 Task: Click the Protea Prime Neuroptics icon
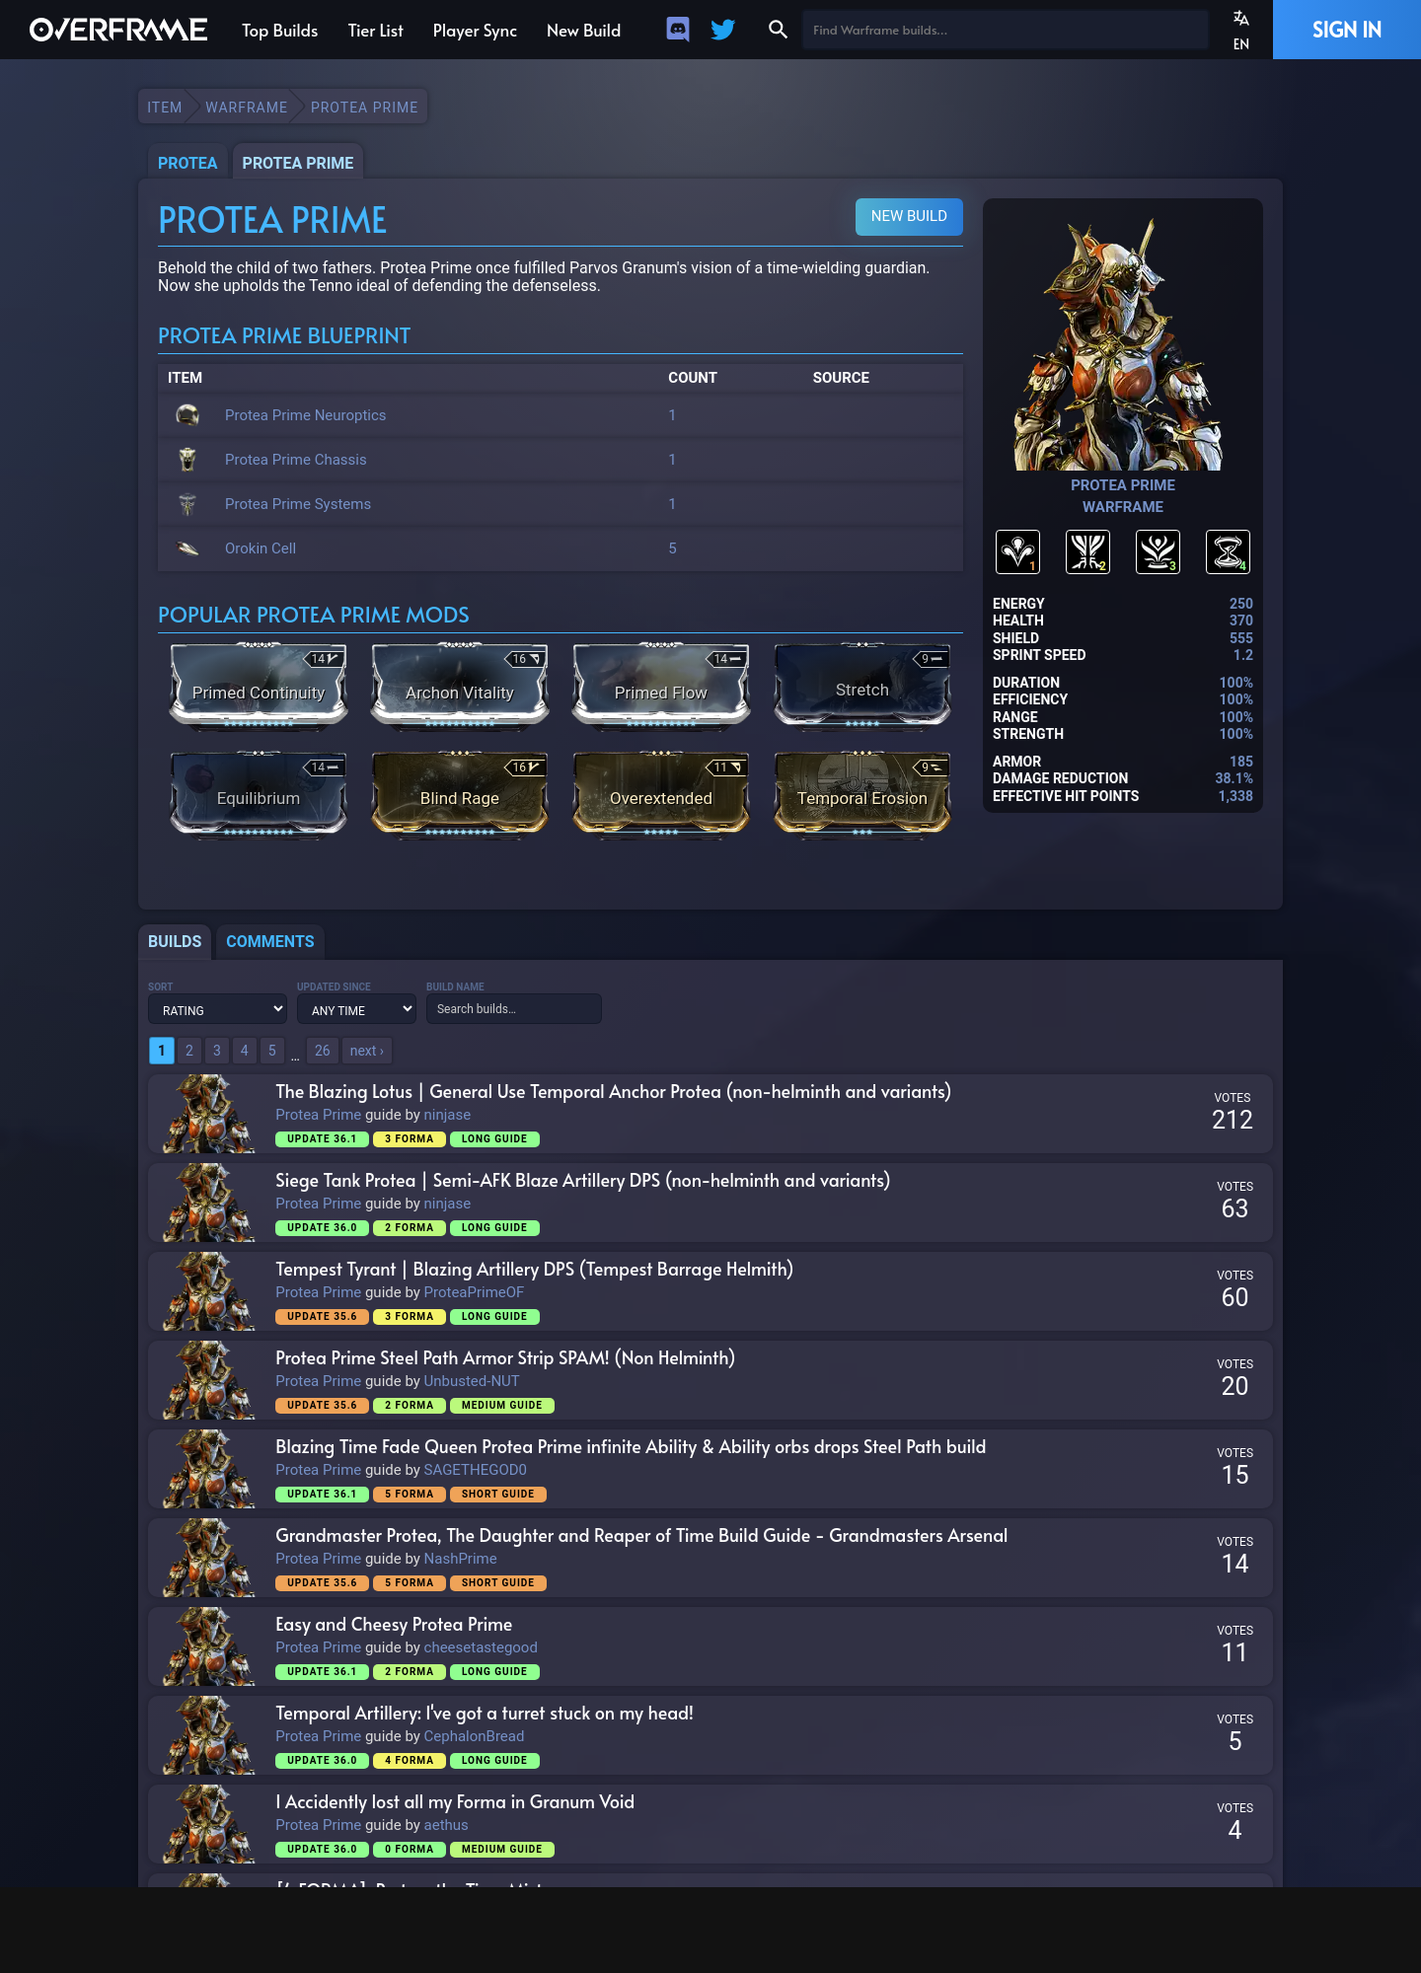point(187,415)
